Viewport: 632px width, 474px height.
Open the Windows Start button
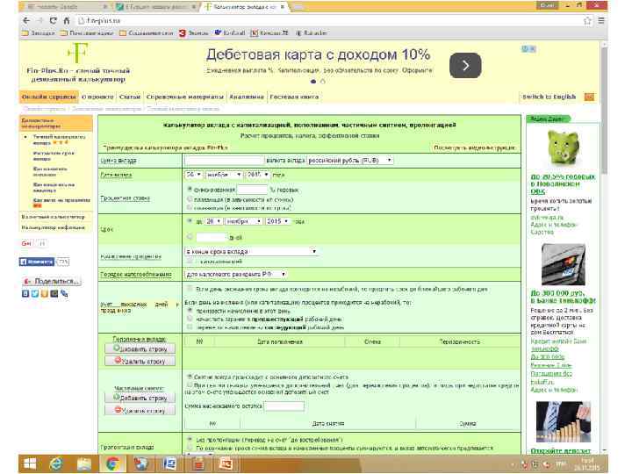click(30, 464)
